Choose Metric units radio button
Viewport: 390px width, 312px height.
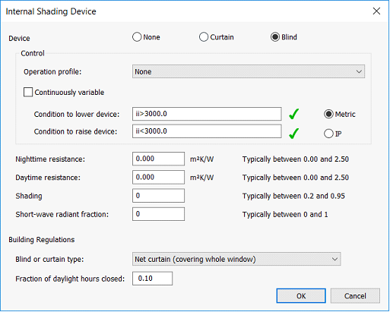328,114
